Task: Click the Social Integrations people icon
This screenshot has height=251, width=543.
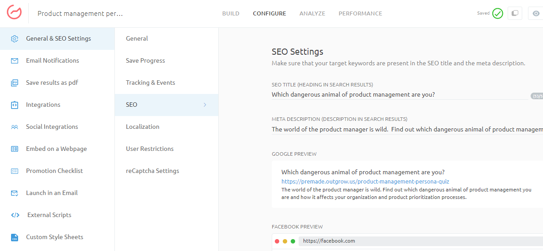Action: [15, 127]
